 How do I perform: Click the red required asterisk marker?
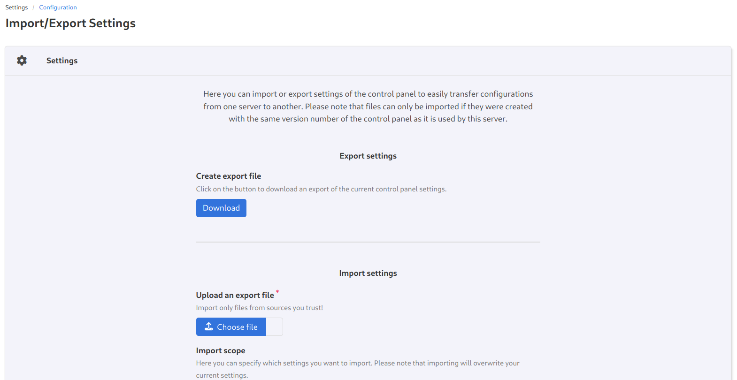tap(277, 292)
